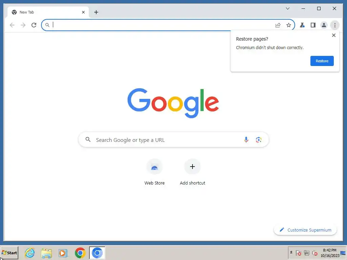Maximize the browser window
Viewport: 347px width, 260px height.
(319, 8)
